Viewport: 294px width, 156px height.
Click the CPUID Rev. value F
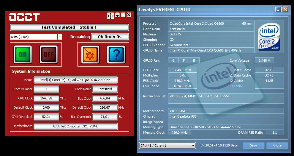(184, 60)
